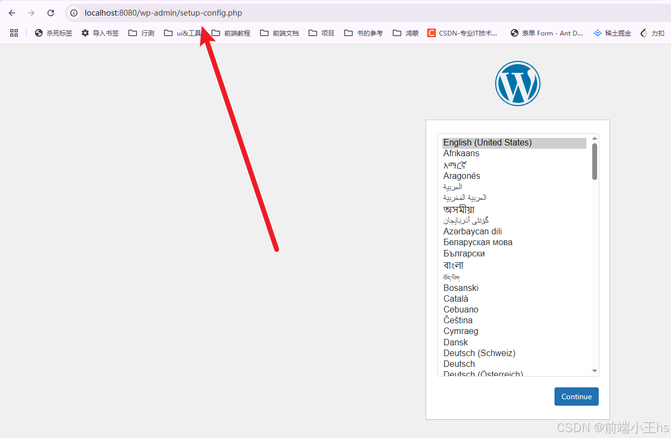
Task: Select Azərbaycan dili language
Action: pos(514,232)
